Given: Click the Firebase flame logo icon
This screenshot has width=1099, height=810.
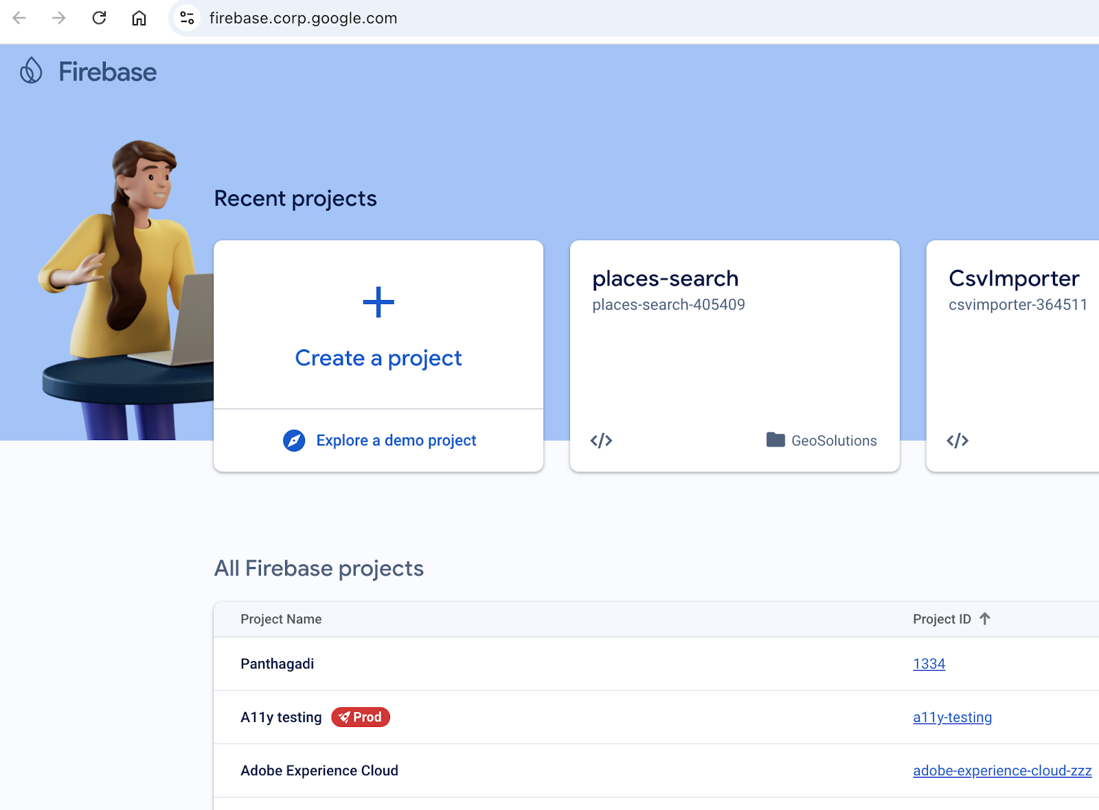Looking at the screenshot, I should (31, 71).
